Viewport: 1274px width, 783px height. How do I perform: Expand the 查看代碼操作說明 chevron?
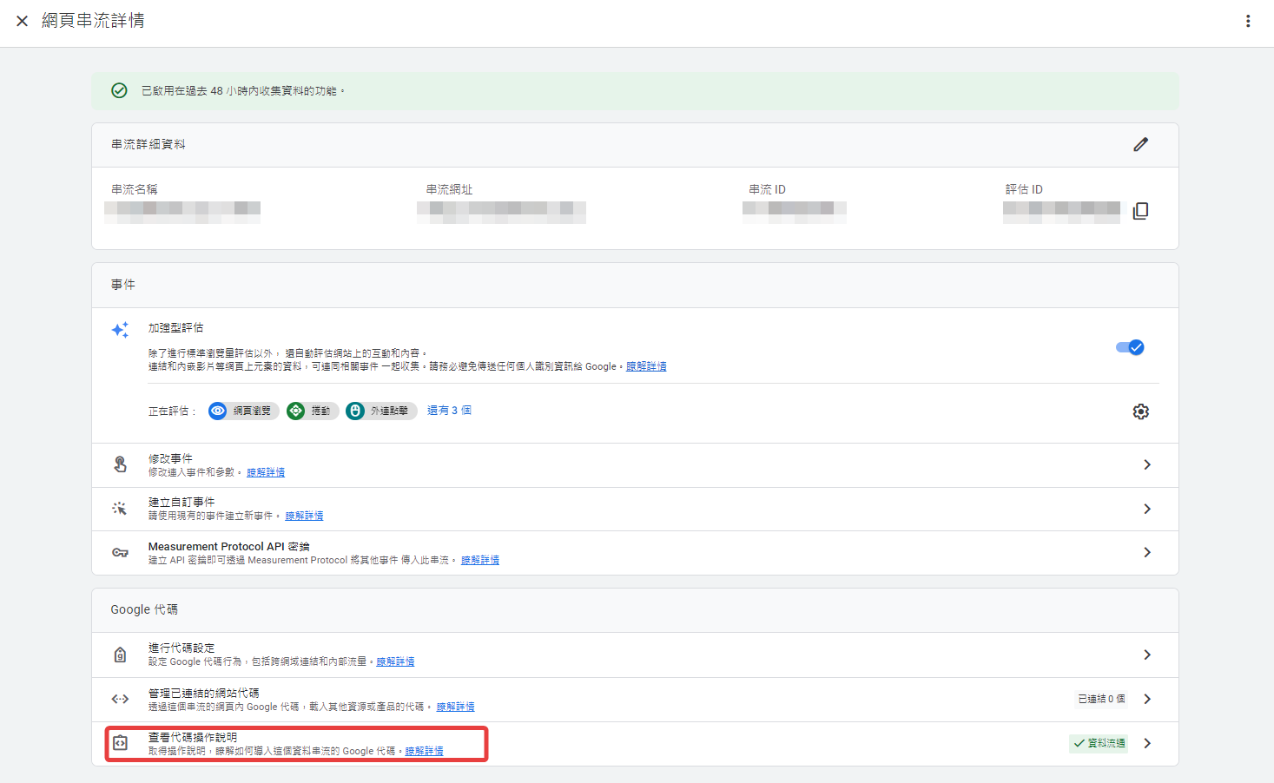(x=1147, y=743)
